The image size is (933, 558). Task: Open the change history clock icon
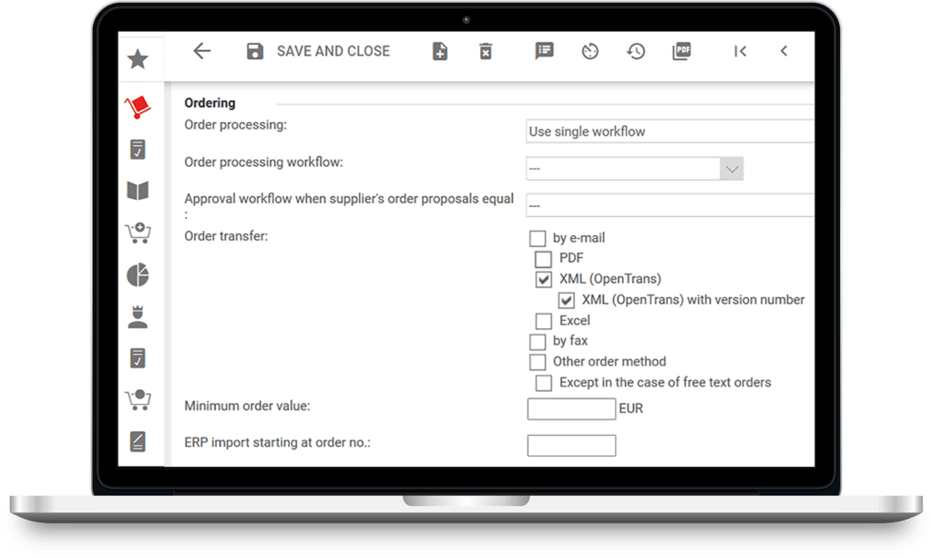(636, 52)
